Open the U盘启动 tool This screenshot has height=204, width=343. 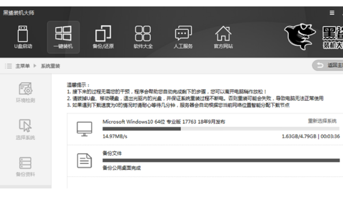[23, 37]
